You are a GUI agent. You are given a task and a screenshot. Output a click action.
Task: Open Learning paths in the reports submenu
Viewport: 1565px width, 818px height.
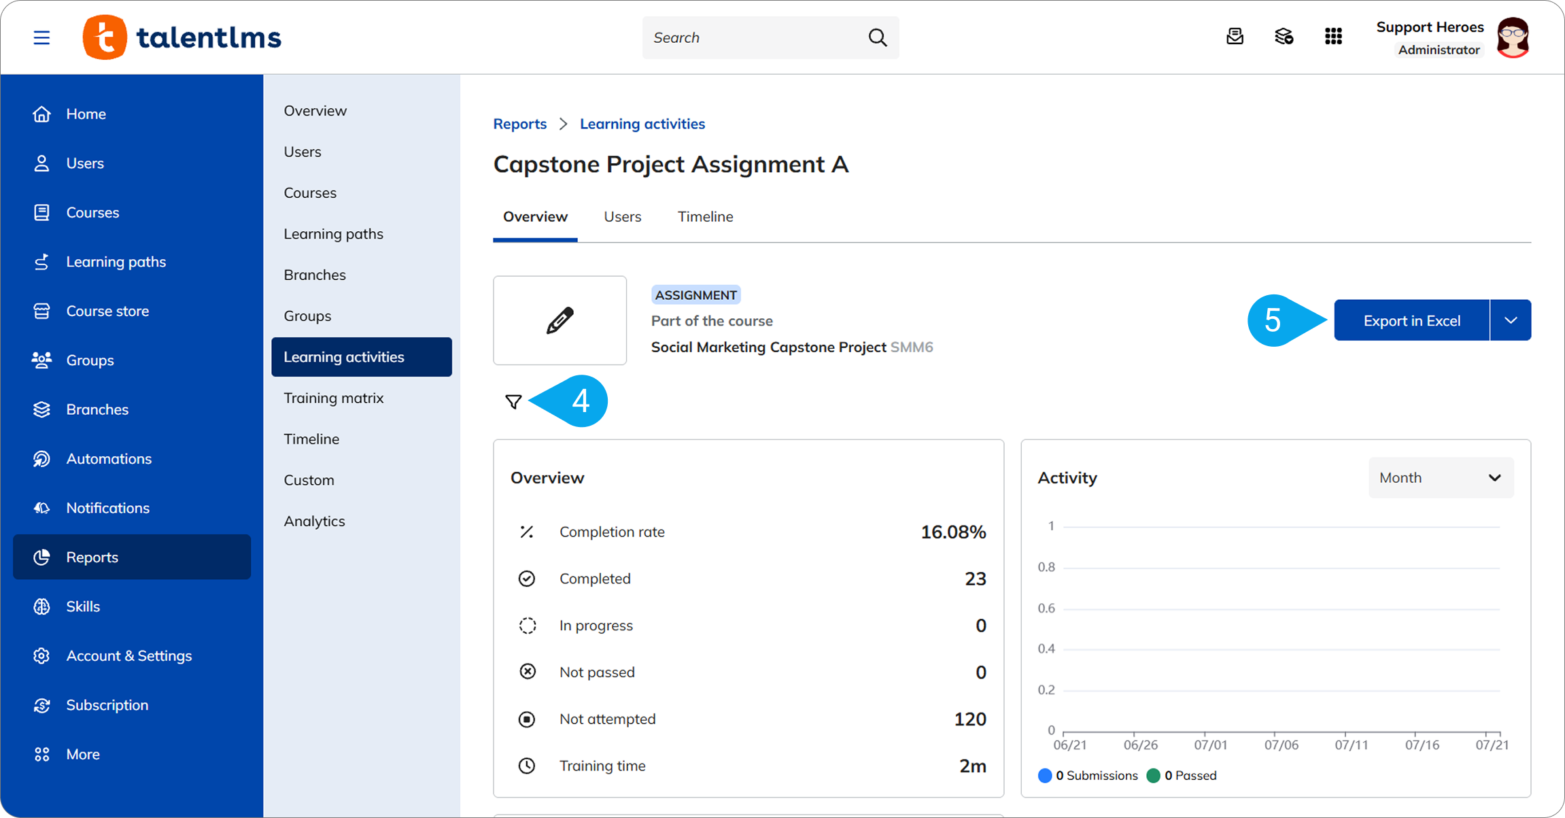[333, 234]
